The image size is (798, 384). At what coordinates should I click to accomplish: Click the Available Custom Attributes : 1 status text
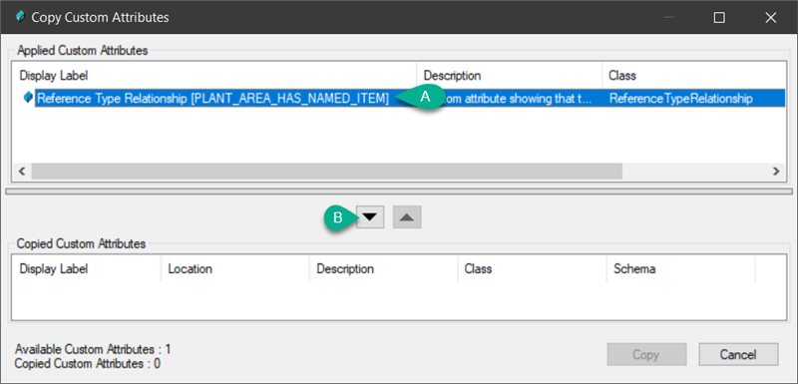(x=93, y=349)
